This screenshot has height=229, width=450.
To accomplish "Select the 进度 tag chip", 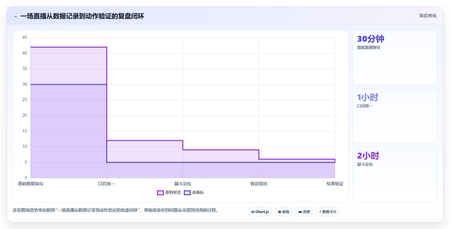I will (304, 212).
